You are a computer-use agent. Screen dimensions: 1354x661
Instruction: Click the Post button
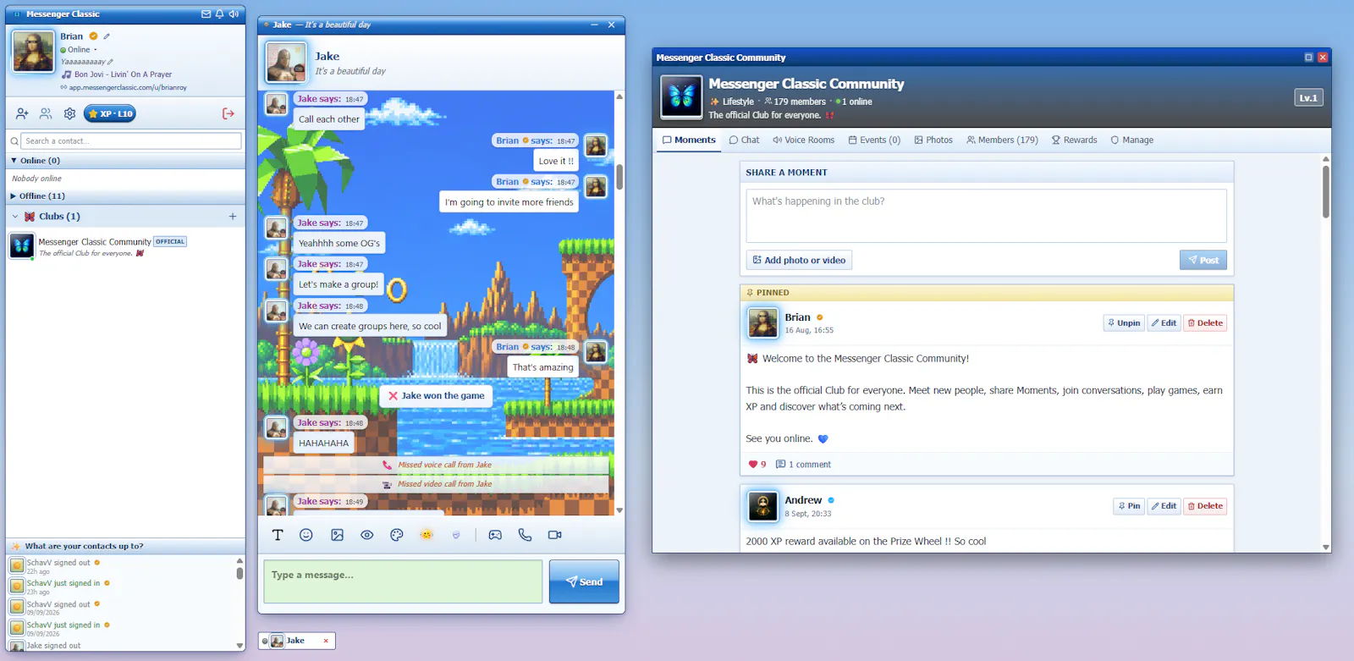pos(1203,261)
